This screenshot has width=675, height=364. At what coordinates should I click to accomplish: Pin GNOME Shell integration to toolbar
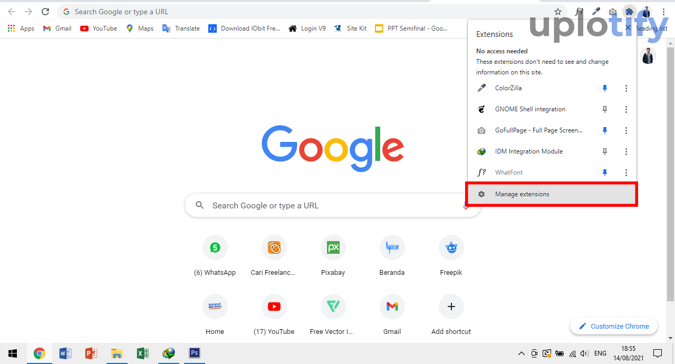click(x=605, y=109)
